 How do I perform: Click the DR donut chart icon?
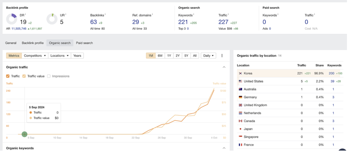click(11, 19)
